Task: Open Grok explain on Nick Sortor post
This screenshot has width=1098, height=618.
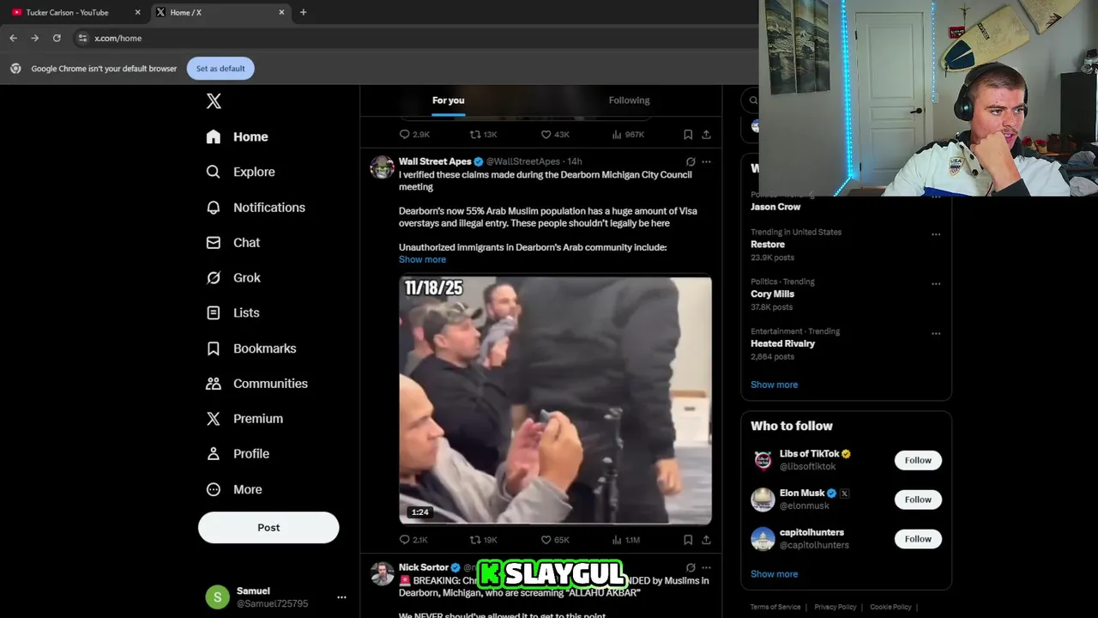Action: (x=691, y=567)
